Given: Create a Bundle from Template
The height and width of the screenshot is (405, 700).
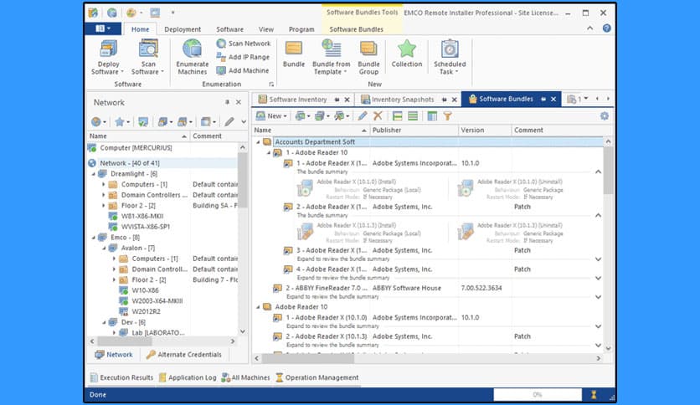Looking at the screenshot, I should [332, 57].
